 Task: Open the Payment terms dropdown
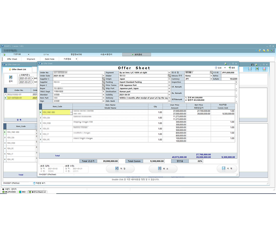click(169, 73)
